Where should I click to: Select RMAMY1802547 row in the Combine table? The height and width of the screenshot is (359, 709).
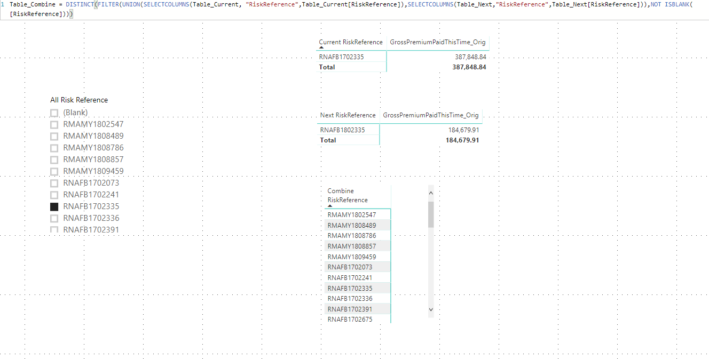(358, 215)
